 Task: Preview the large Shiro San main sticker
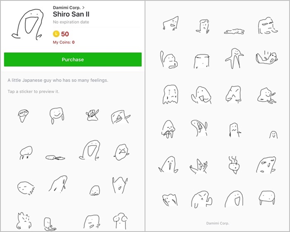pos(28,24)
